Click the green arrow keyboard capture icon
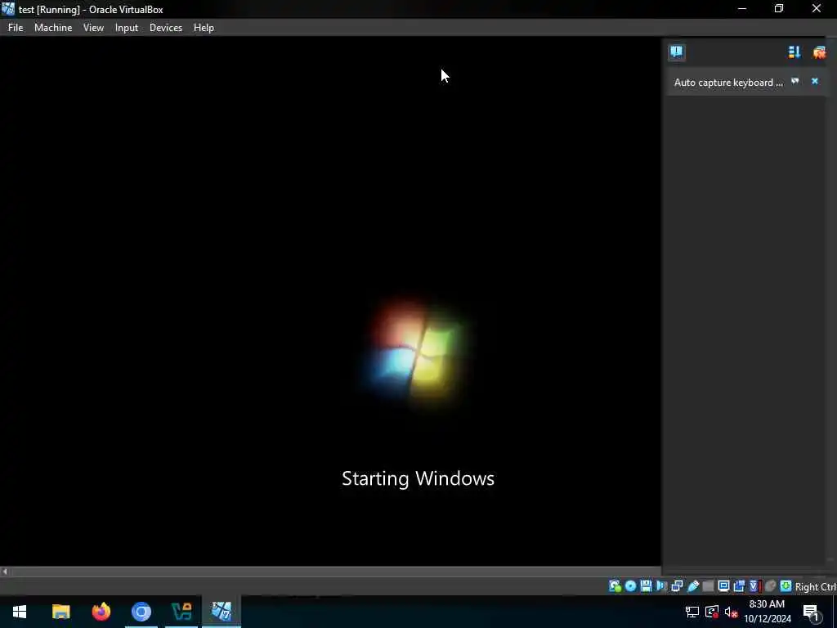837x628 pixels. pos(786,586)
